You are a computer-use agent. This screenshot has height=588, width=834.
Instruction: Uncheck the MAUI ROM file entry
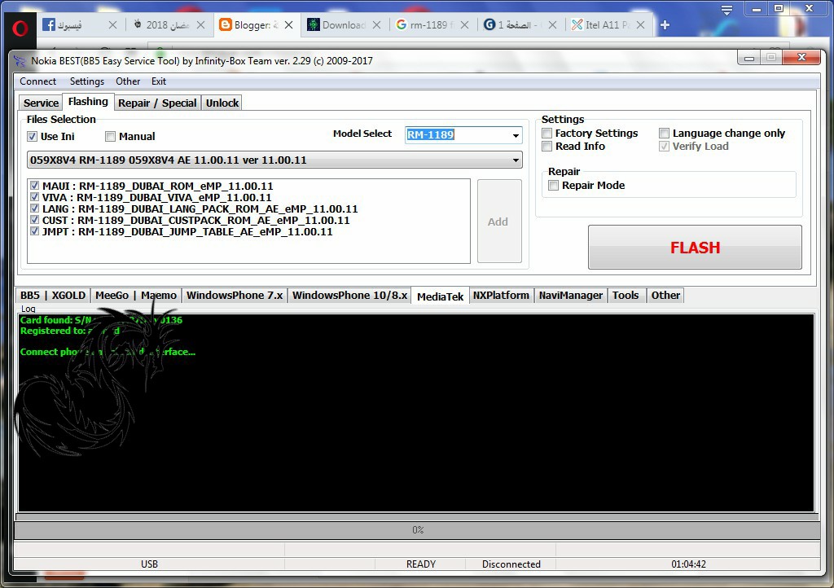[35, 186]
